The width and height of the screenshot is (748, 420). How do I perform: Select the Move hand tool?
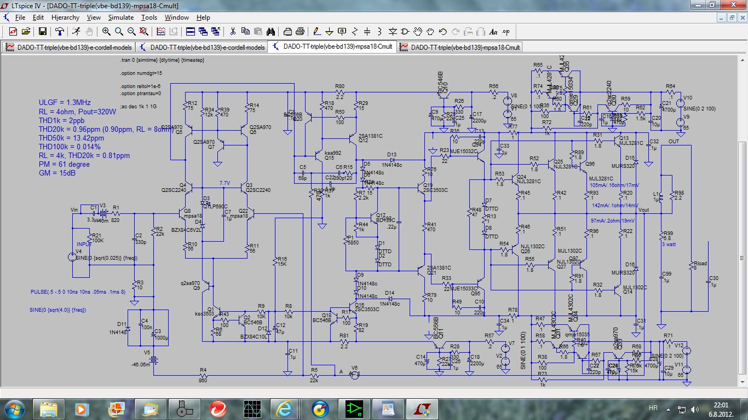[x=418, y=31]
